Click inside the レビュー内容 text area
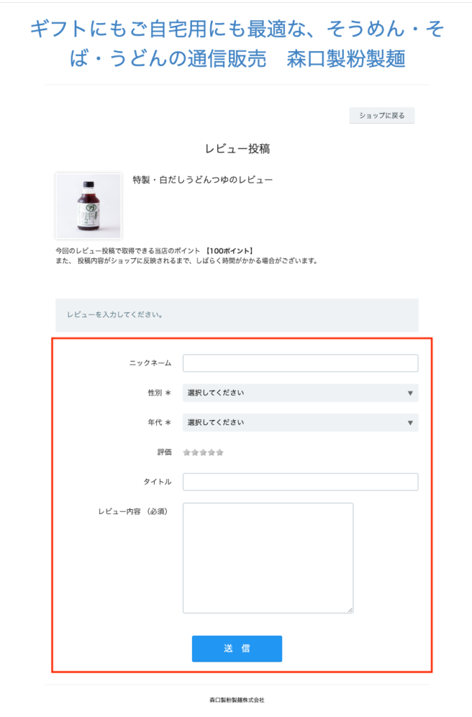 point(268,558)
